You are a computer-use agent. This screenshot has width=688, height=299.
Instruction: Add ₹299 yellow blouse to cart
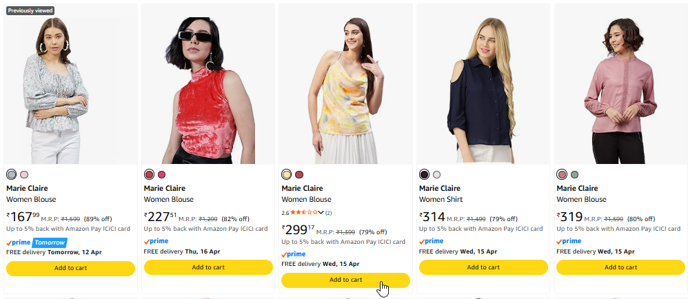click(345, 280)
